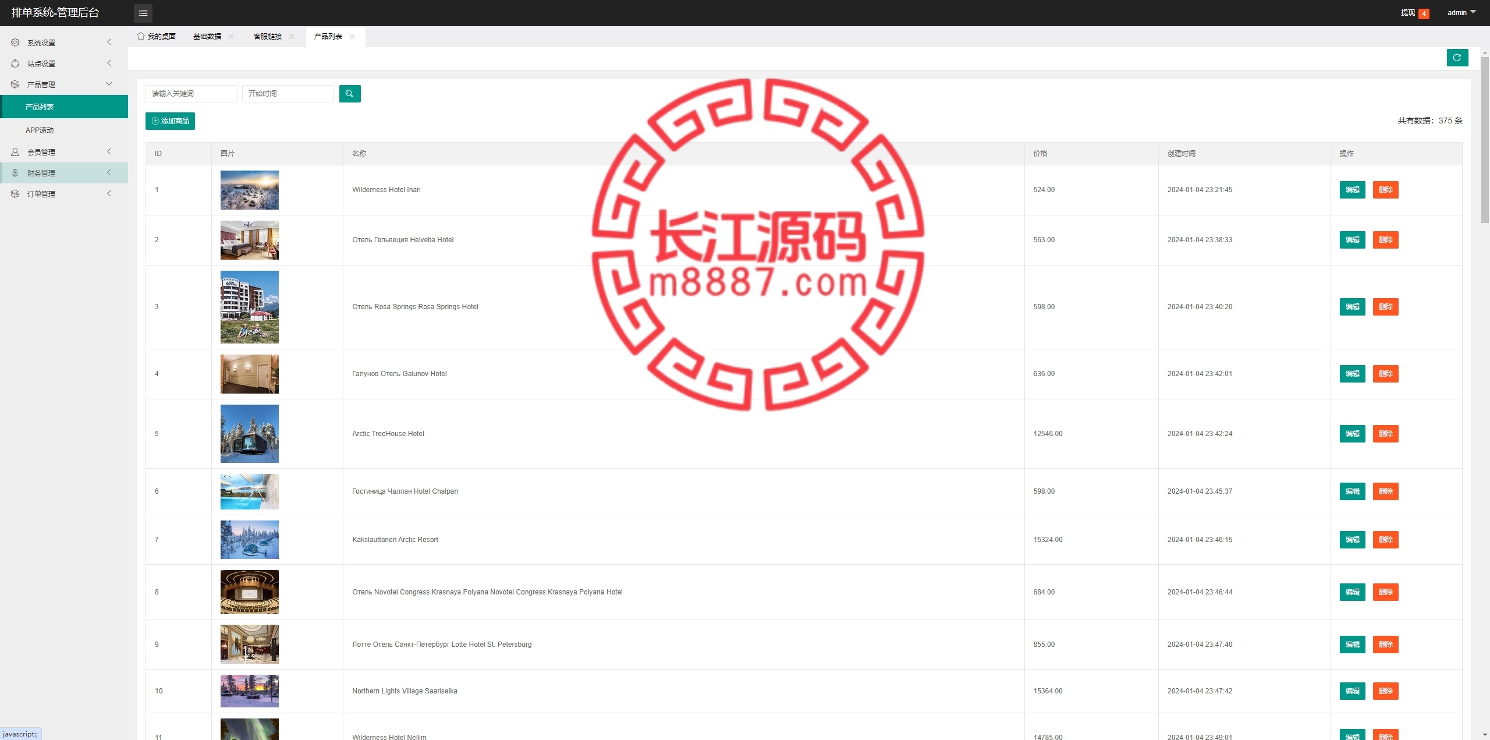
Task: Edit the Novotel Congress Krasnaya Polyana row
Action: tap(1352, 592)
